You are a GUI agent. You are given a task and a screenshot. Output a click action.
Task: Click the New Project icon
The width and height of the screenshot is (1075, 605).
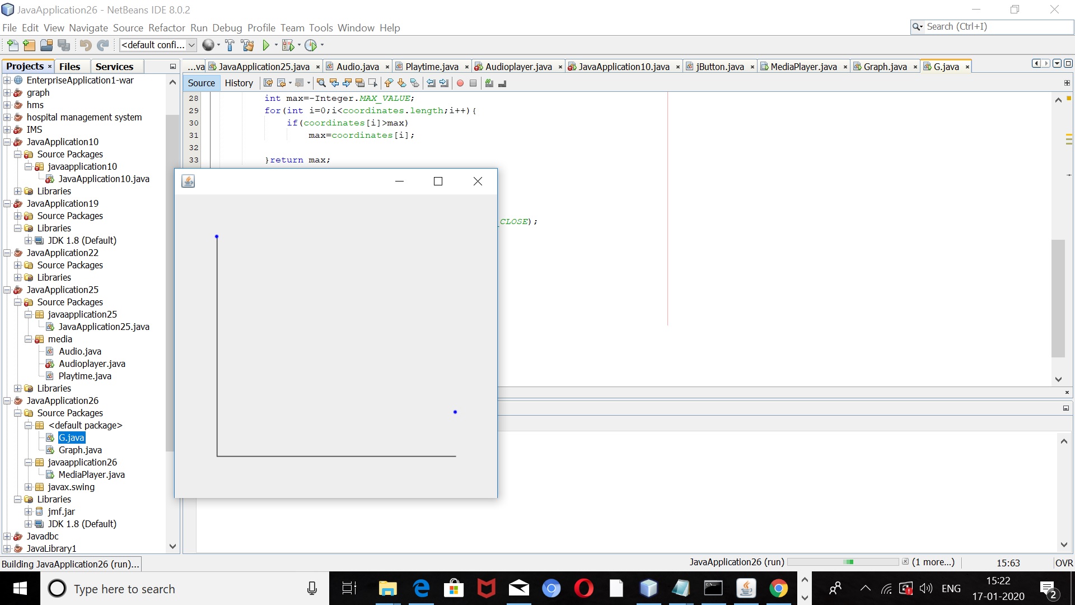pyautogui.click(x=29, y=45)
